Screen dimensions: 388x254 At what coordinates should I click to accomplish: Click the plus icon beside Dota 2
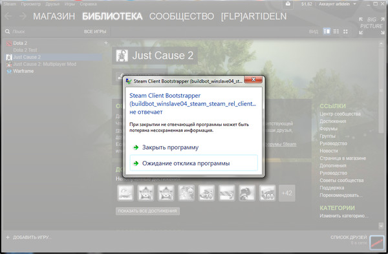(x=106, y=43)
